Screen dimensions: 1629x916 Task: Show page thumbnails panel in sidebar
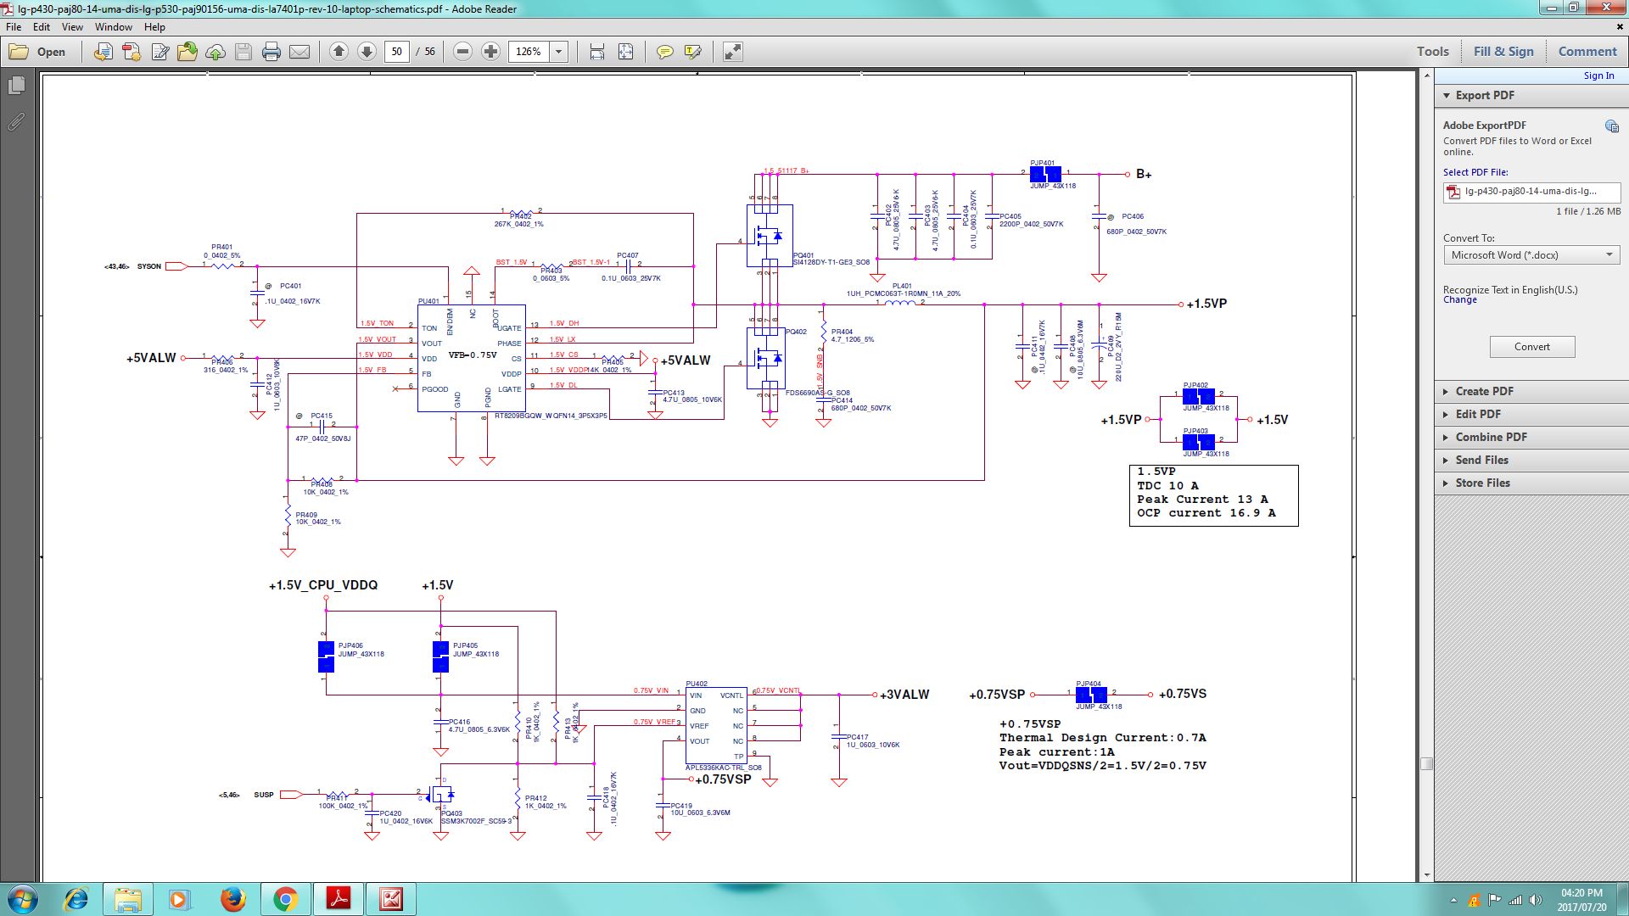point(15,86)
